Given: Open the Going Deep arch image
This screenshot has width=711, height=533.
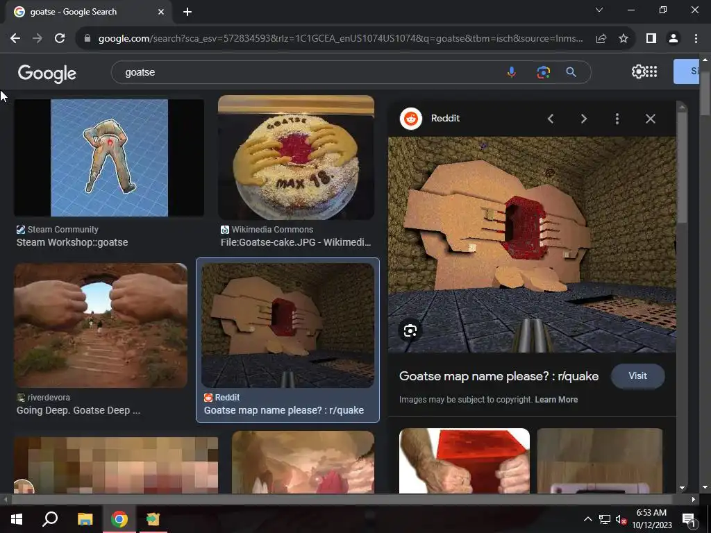Looking at the screenshot, I should 101,325.
